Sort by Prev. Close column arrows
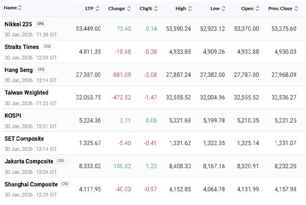306x205 pixels. (296, 8)
